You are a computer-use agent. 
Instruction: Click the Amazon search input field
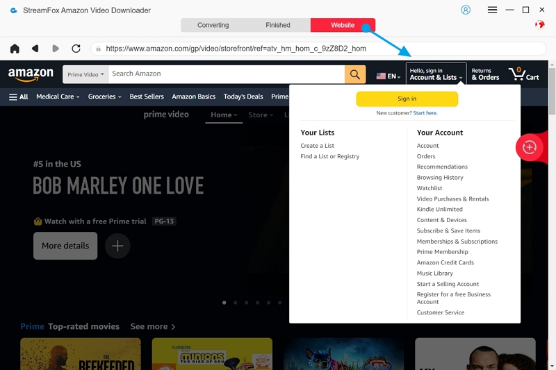point(226,74)
